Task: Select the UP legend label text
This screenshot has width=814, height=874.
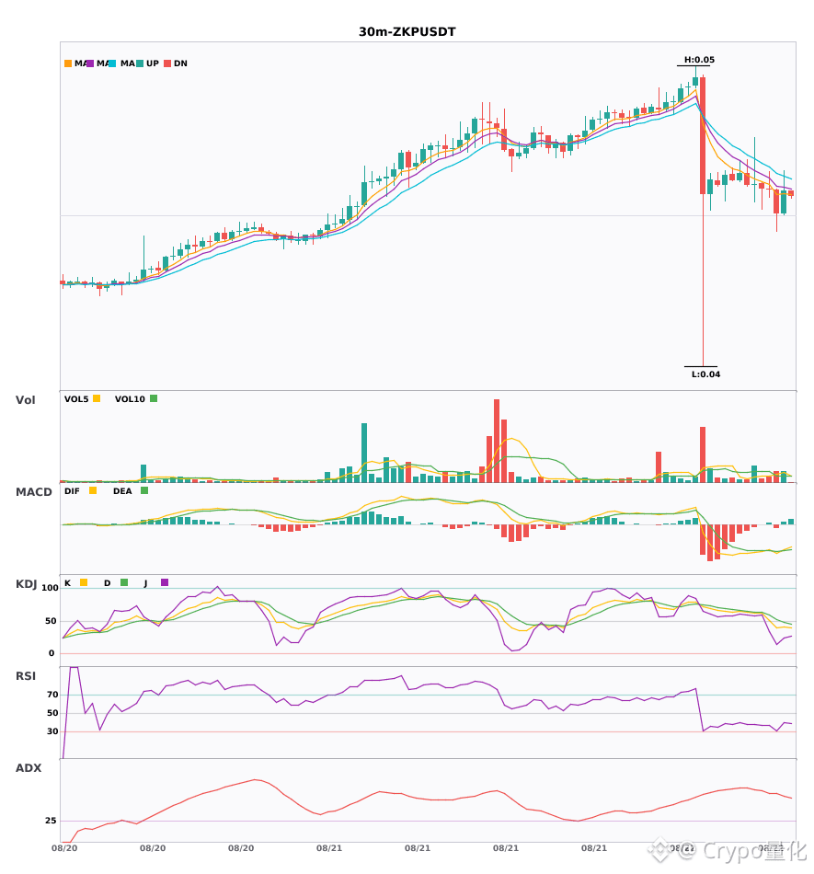Action: [153, 63]
